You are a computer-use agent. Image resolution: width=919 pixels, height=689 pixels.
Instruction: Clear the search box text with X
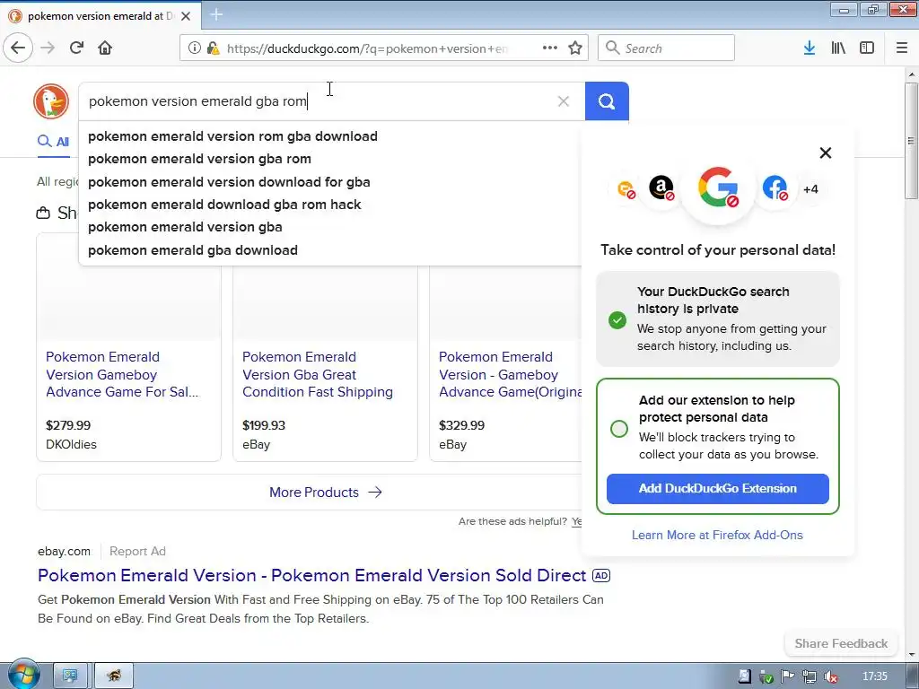pos(564,101)
